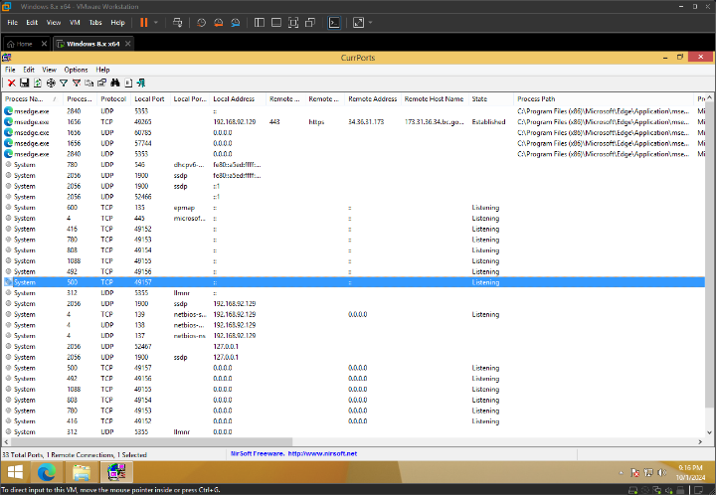The height and width of the screenshot is (495, 716).
Task: Click the Send Ctrl+Alt+Del VMware icon
Action: click(178, 22)
